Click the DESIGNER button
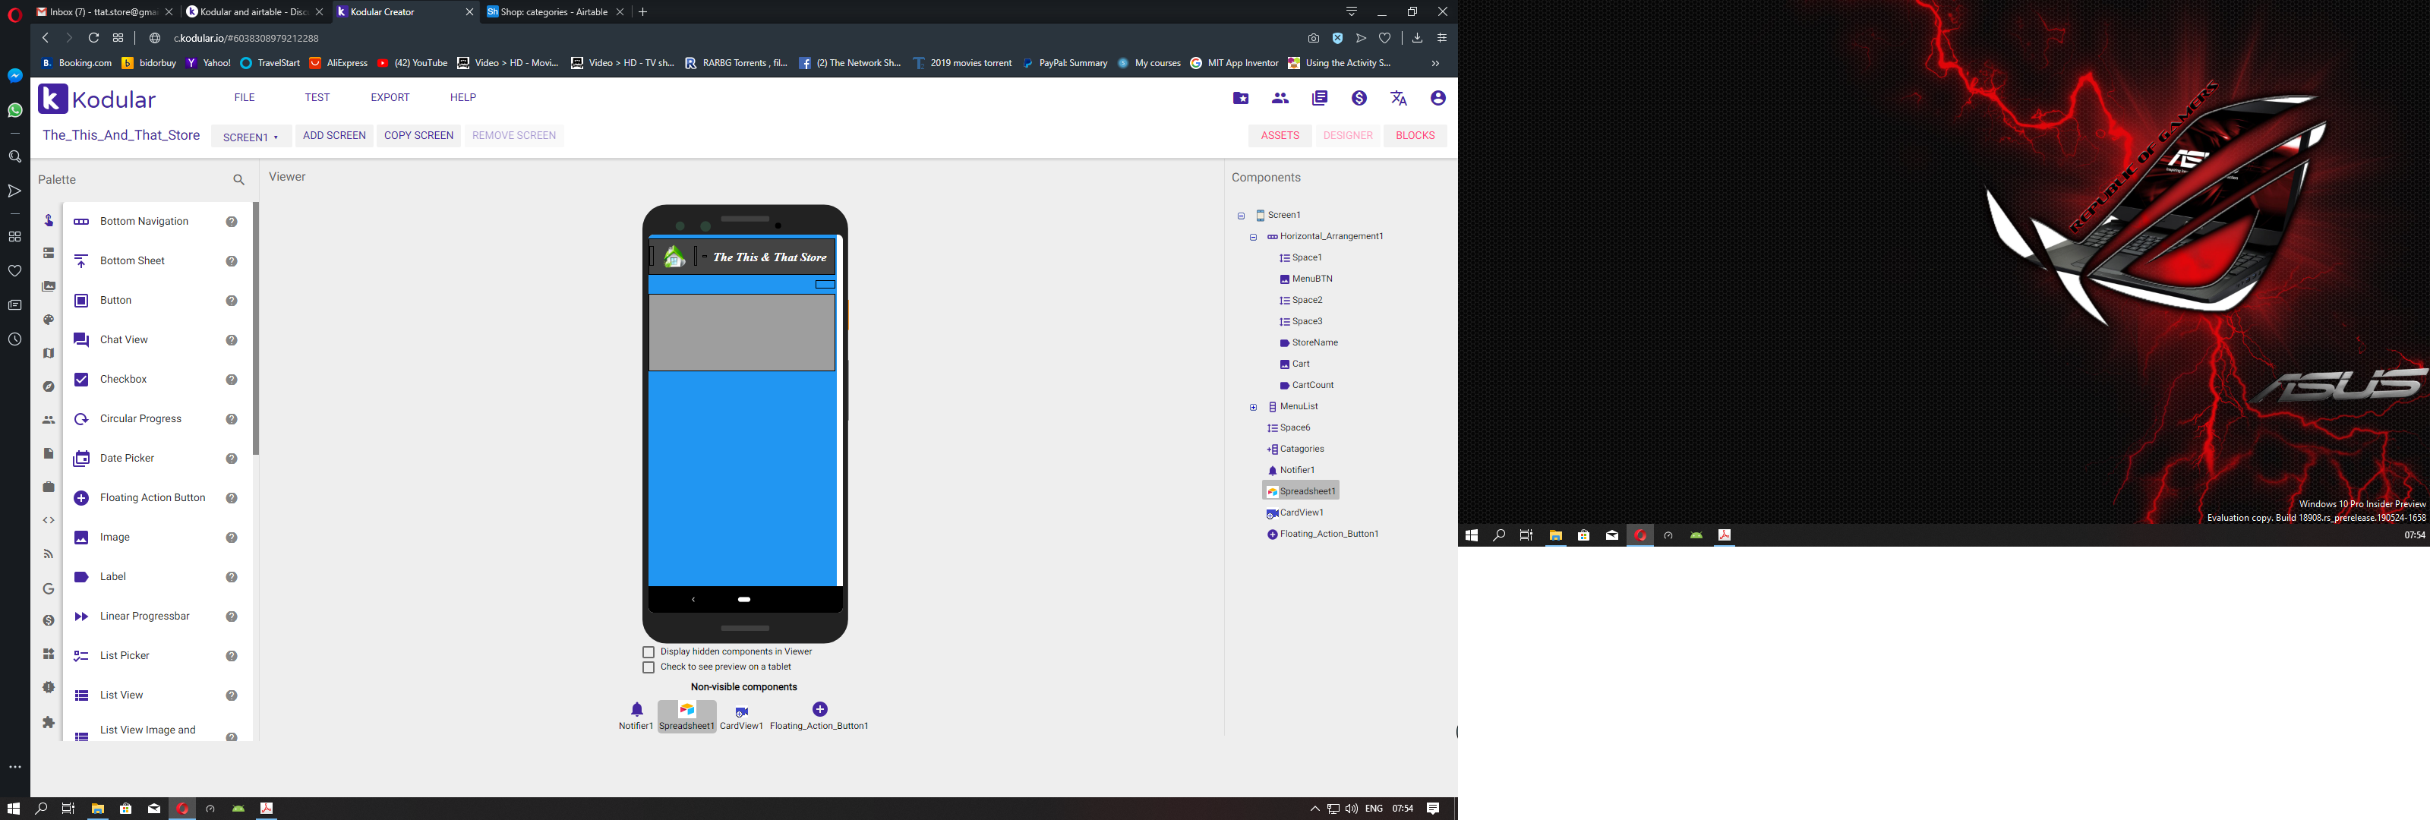2430x820 pixels. tap(1347, 136)
